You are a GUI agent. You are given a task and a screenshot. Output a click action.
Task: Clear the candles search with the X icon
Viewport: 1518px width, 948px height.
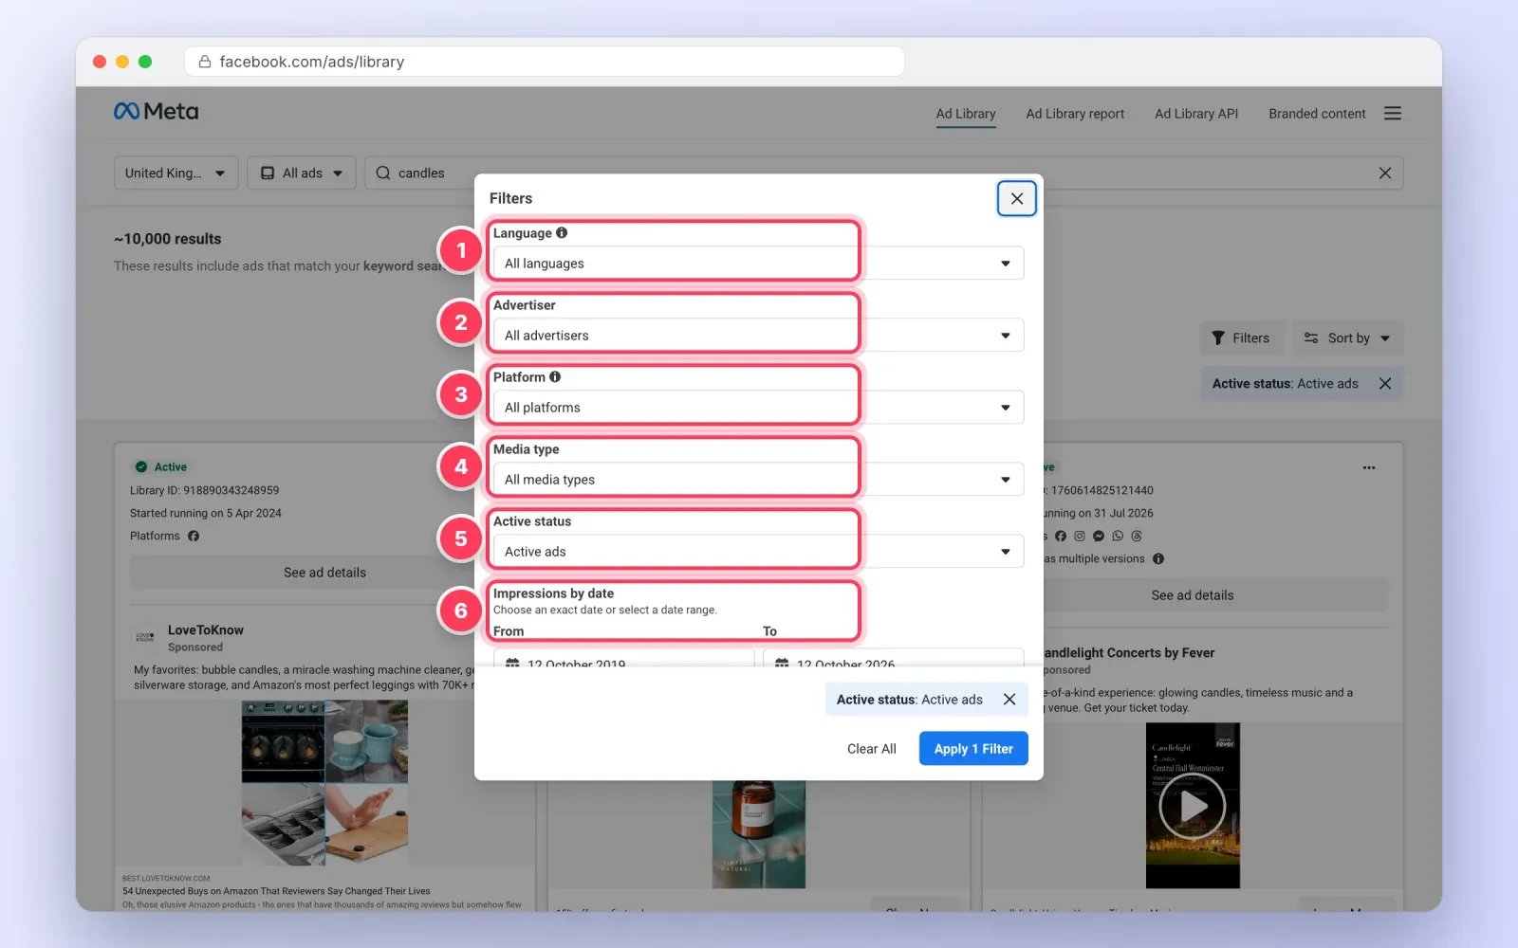tap(1385, 173)
